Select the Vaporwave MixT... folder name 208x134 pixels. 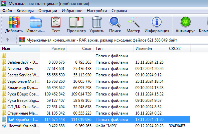click(23, 81)
